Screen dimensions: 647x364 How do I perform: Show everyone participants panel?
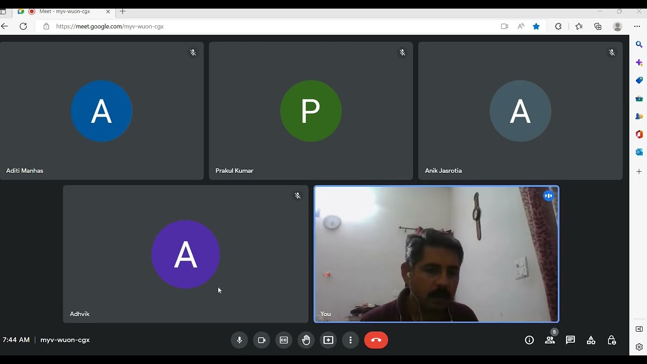tap(550, 340)
